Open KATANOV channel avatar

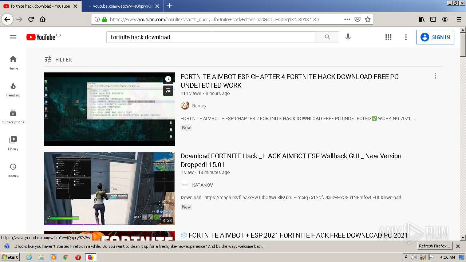click(x=185, y=184)
